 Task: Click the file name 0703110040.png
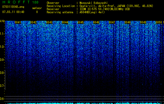click(13, 7)
